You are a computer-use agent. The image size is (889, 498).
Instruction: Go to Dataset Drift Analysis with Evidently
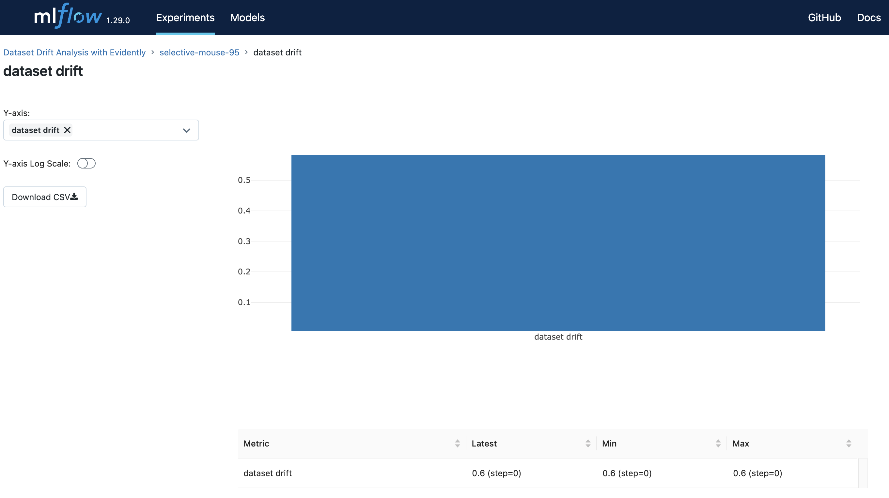pyautogui.click(x=74, y=52)
